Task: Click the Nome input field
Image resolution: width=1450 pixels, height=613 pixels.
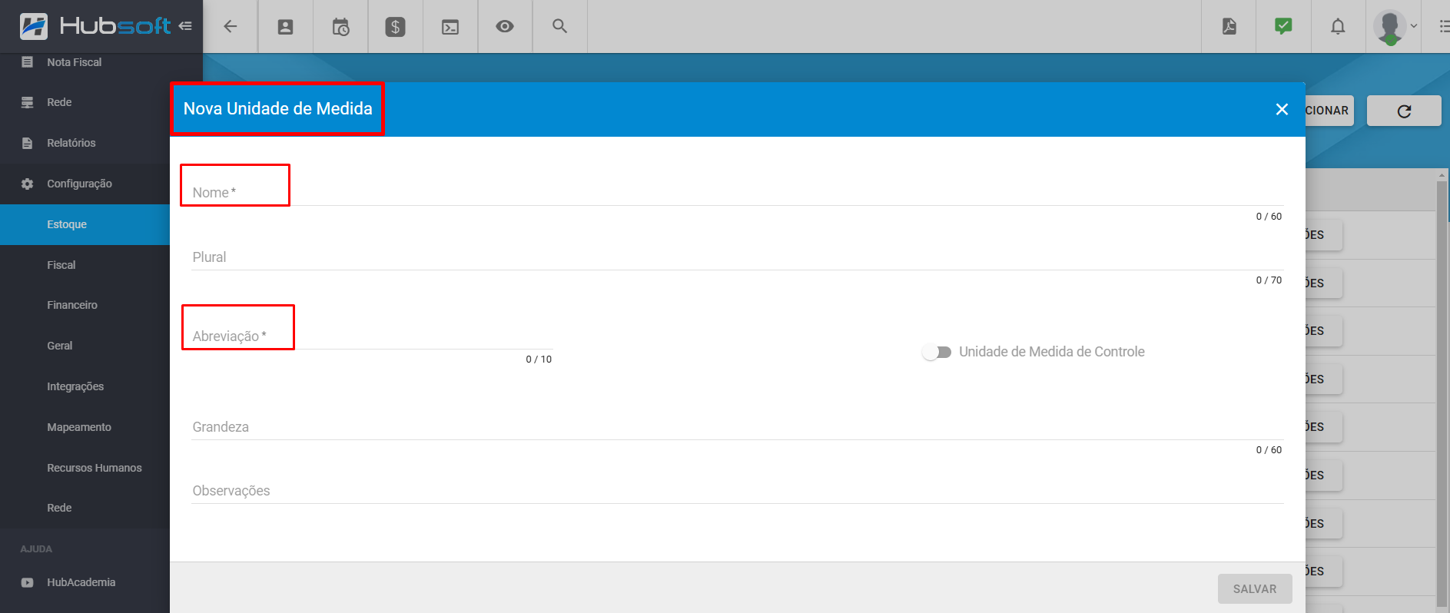Action: click(736, 193)
